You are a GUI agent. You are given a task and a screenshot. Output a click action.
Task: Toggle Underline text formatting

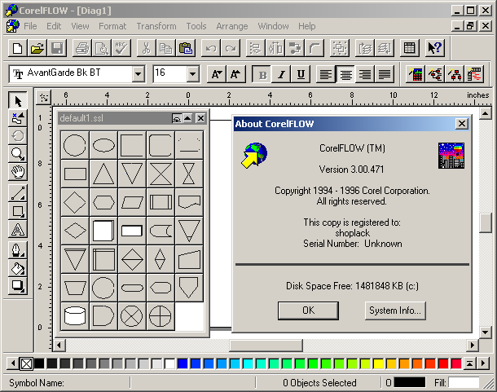coord(301,75)
